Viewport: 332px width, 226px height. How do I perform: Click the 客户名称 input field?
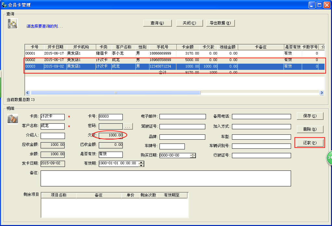click(53, 126)
